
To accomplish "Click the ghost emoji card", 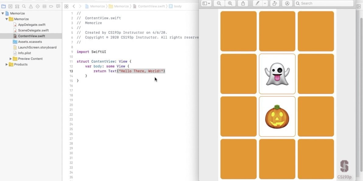I will click(x=277, y=74).
